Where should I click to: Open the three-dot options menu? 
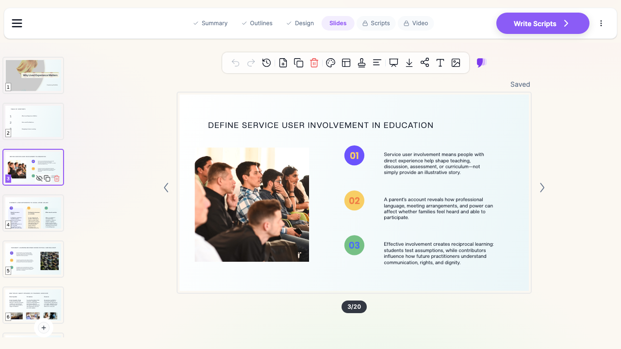(x=601, y=23)
